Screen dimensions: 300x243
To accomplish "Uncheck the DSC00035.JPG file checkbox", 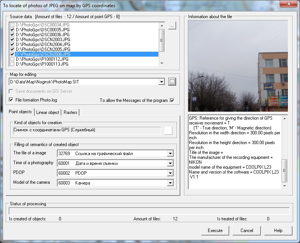I will [x=12, y=30].
